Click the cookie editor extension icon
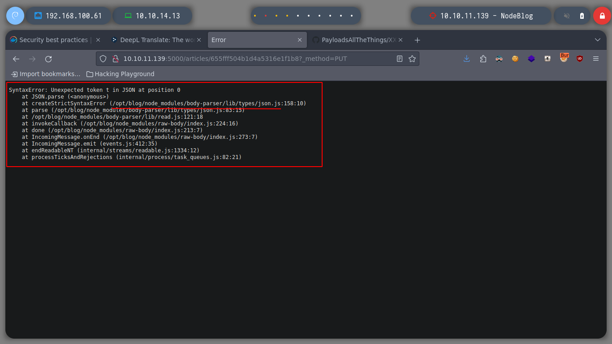This screenshot has width=612, height=344. 515,59
